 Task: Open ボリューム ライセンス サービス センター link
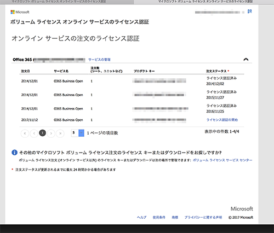[222, 160]
